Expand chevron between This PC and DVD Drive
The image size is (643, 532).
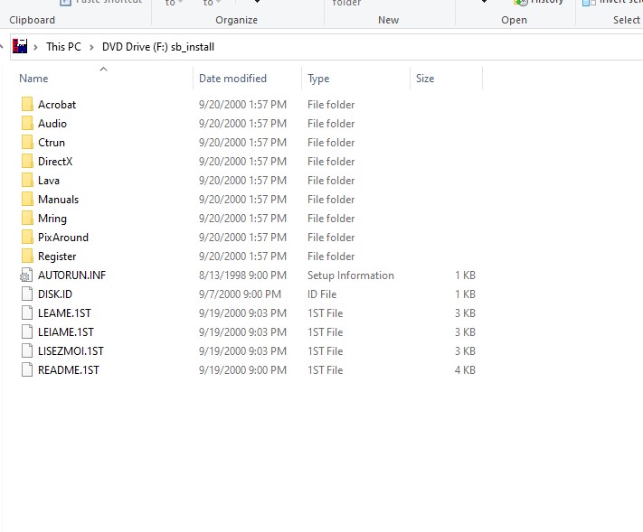(91, 47)
